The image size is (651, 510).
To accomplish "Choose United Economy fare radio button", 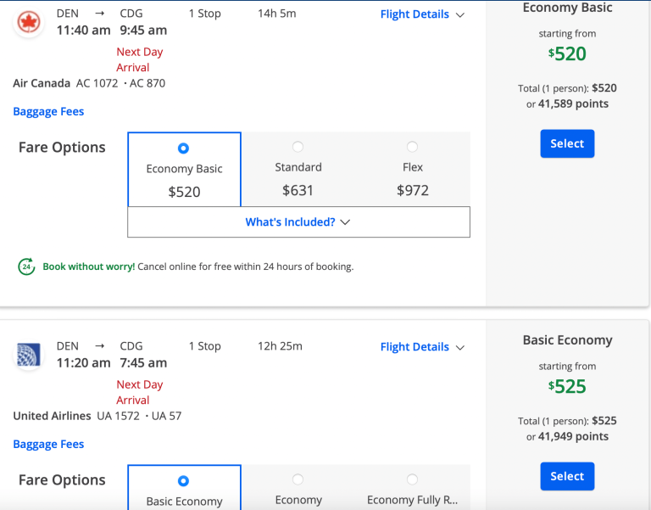I will [x=298, y=479].
